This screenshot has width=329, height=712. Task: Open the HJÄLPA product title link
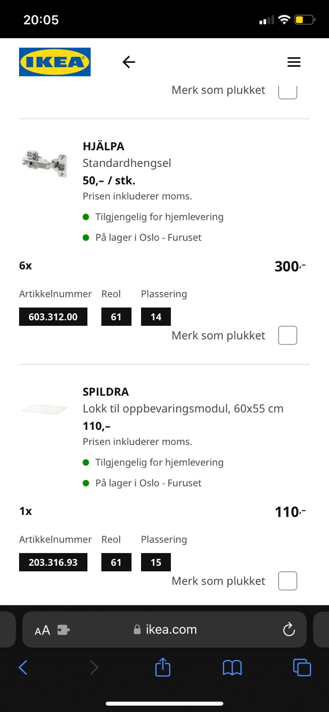click(103, 146)
